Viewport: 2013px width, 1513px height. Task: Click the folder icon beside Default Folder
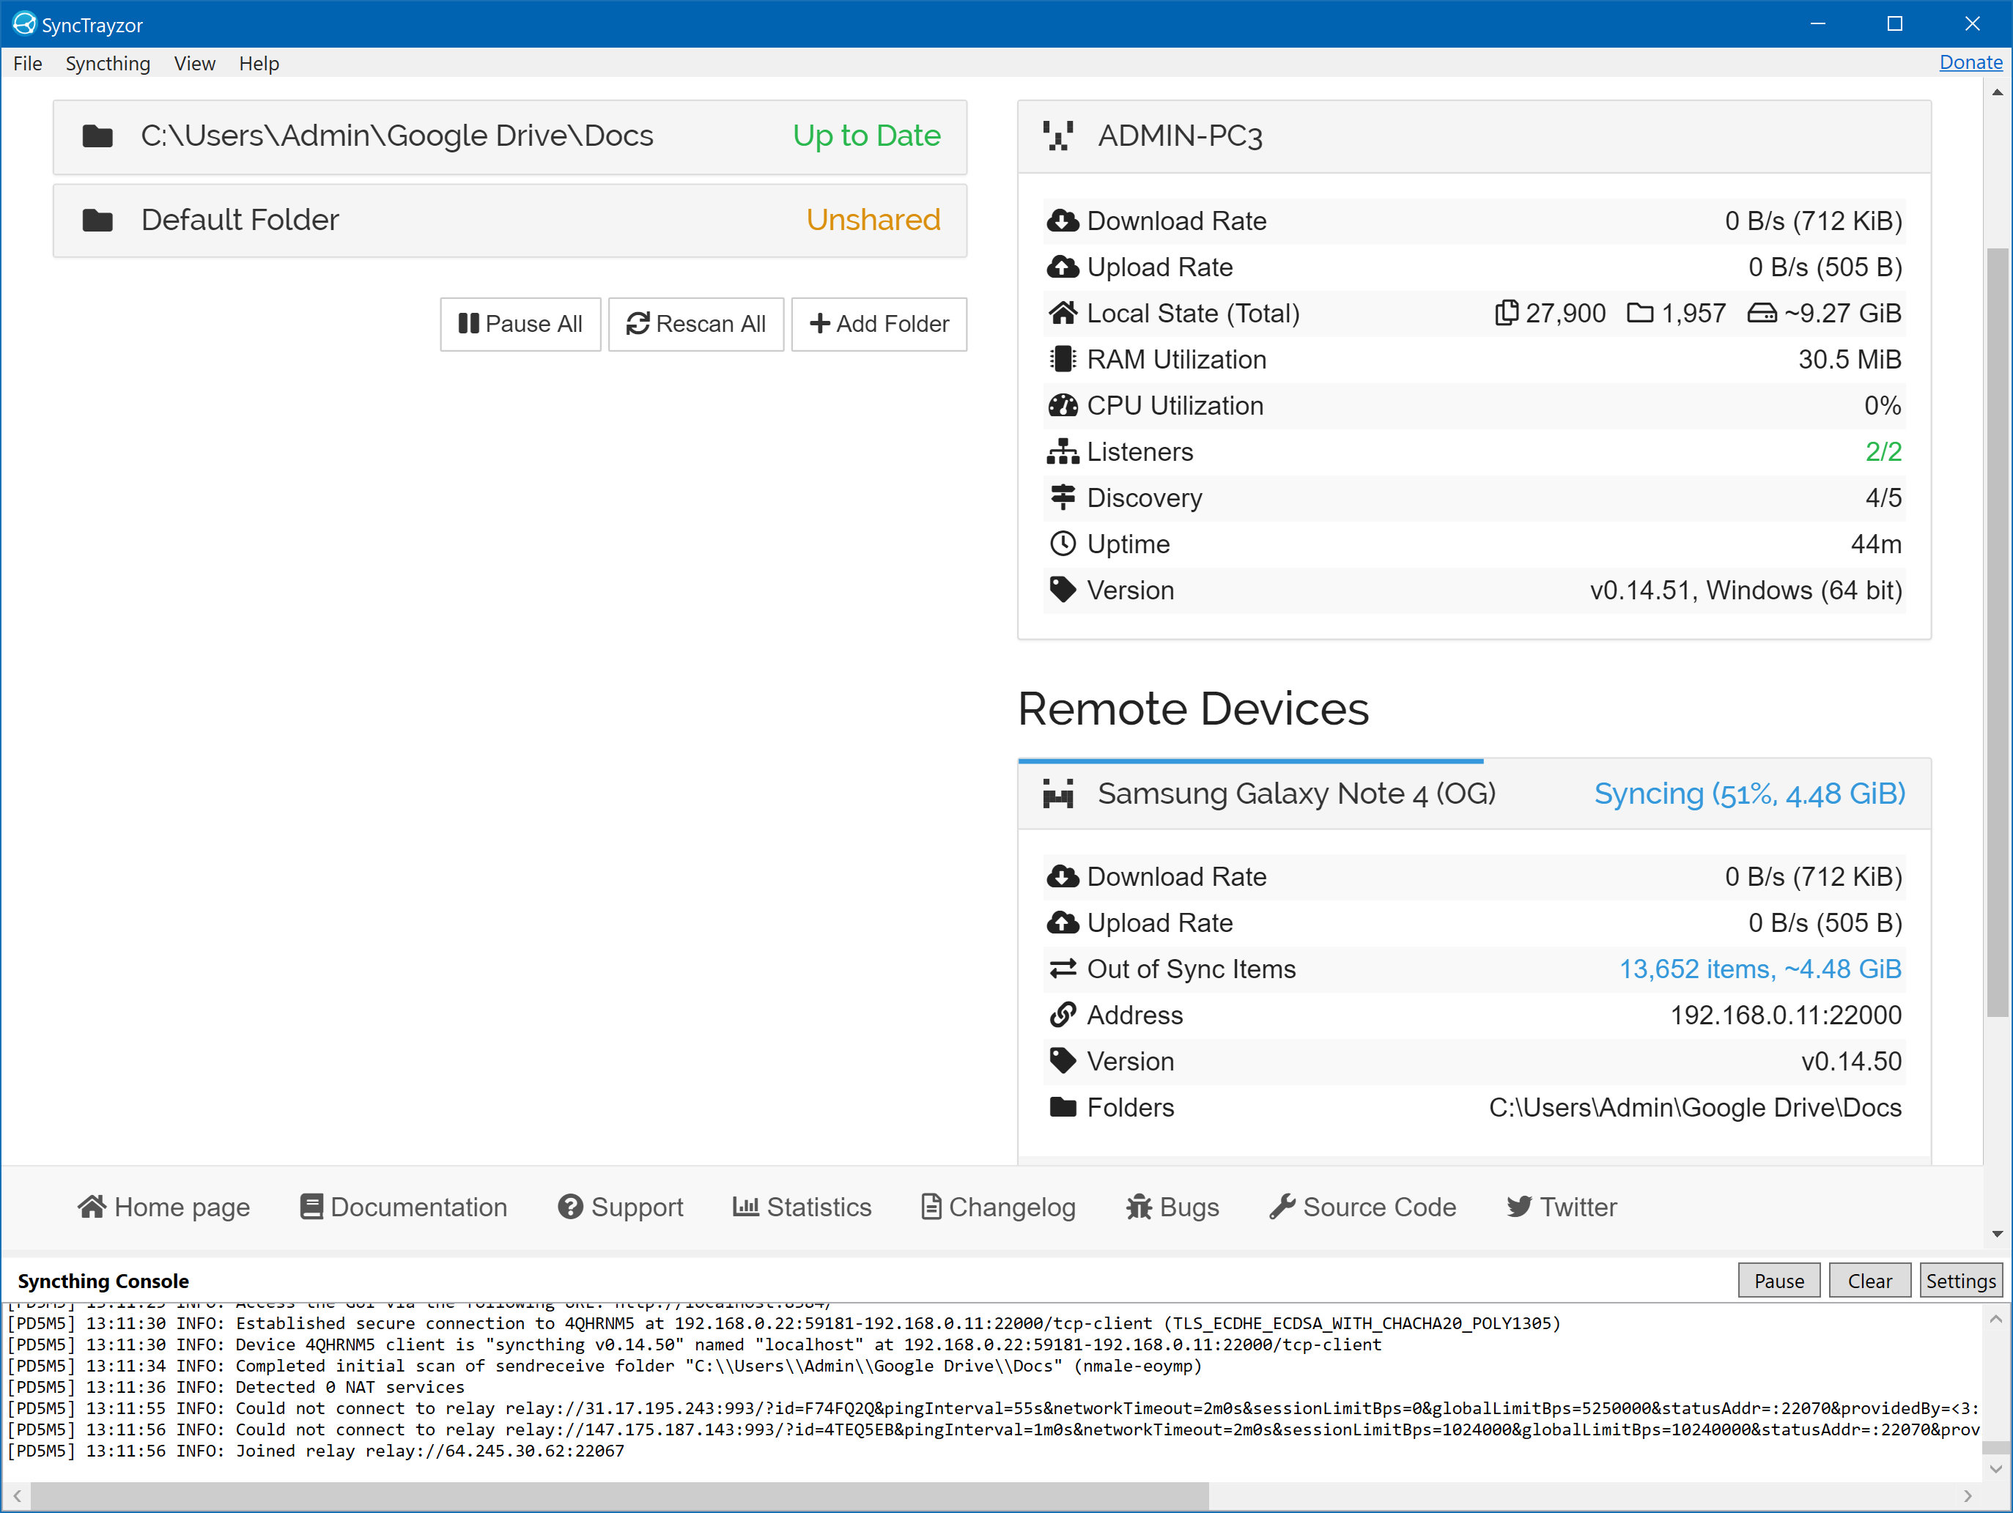click(97, 220)
